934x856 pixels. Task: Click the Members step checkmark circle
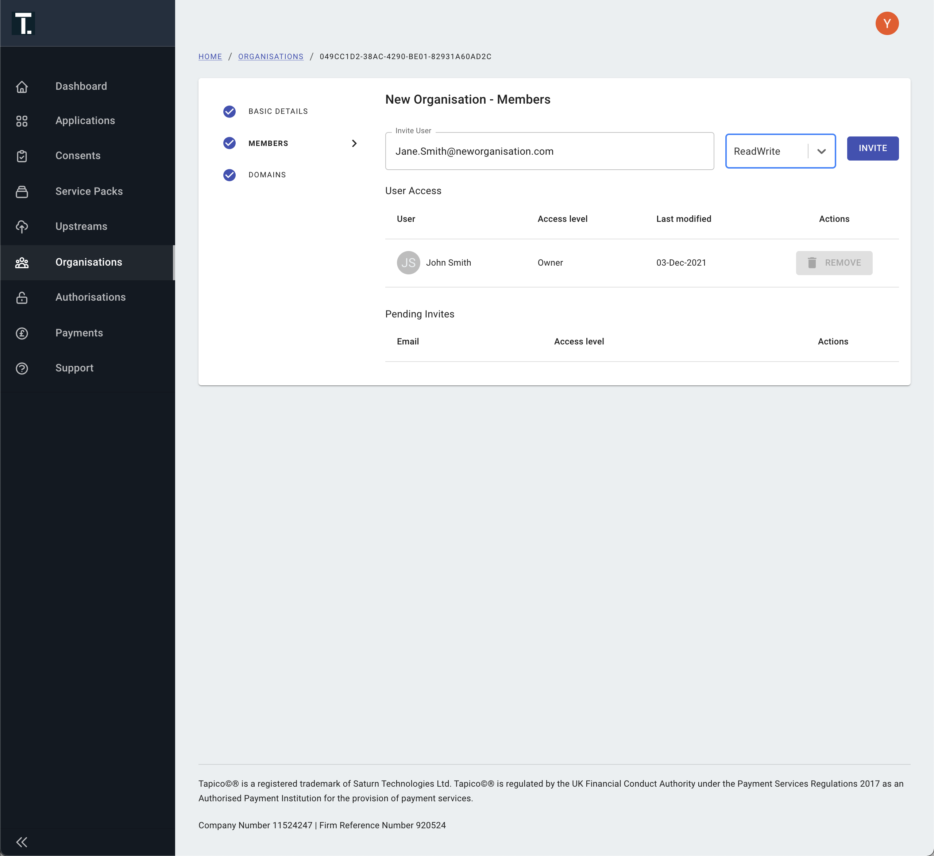click(x=229, y=143)
